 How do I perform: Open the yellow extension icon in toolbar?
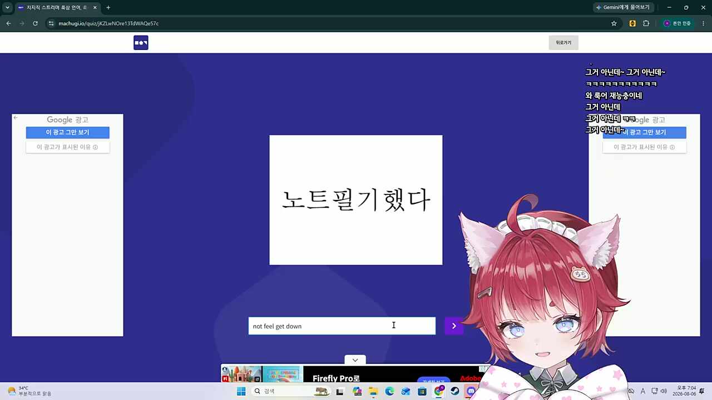632,23
